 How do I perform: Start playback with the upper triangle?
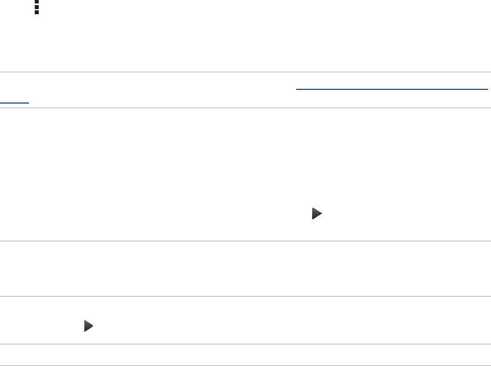tap(317, 214)
